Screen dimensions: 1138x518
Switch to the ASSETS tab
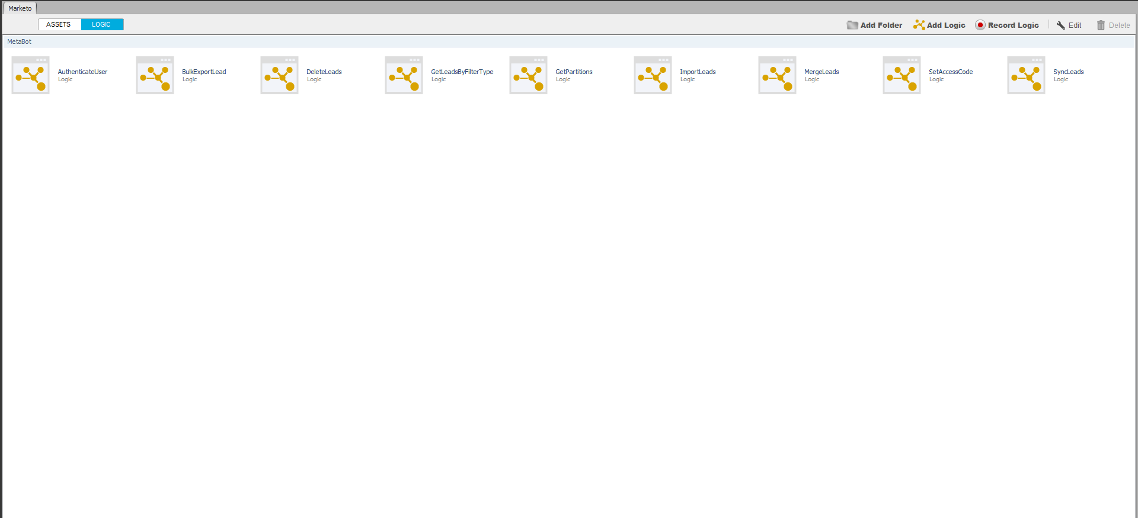click(59, 24)
